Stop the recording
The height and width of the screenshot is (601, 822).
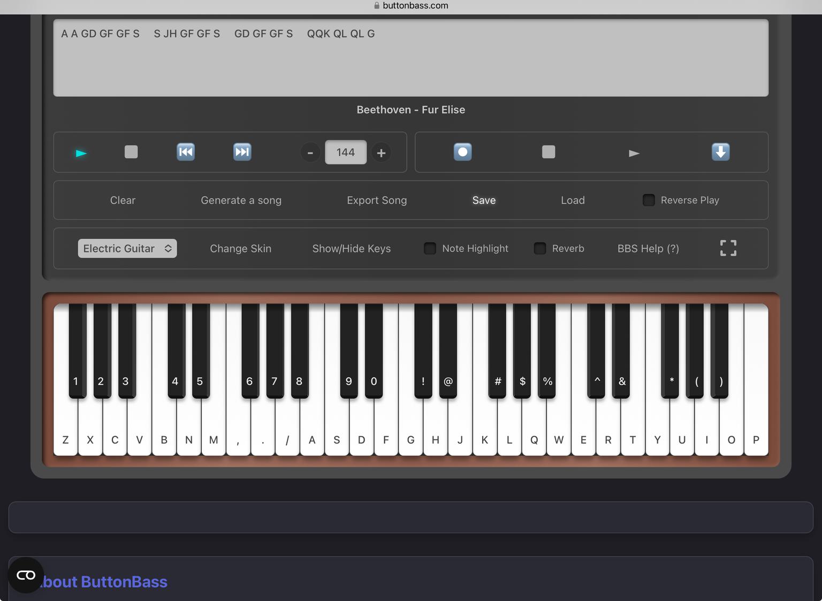click(x=548, y=152)
